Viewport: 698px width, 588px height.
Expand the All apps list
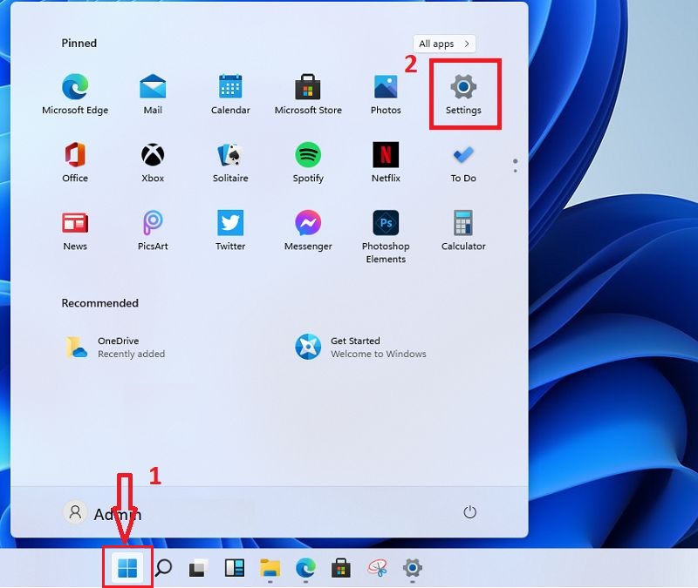tap(443, 44)
